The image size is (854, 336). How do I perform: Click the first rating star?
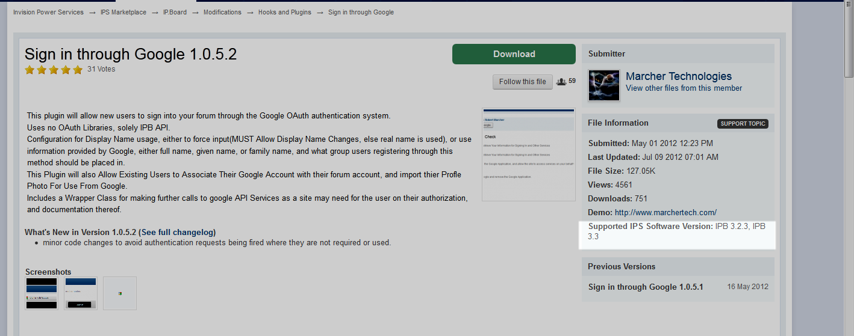[x=30, y=70]
